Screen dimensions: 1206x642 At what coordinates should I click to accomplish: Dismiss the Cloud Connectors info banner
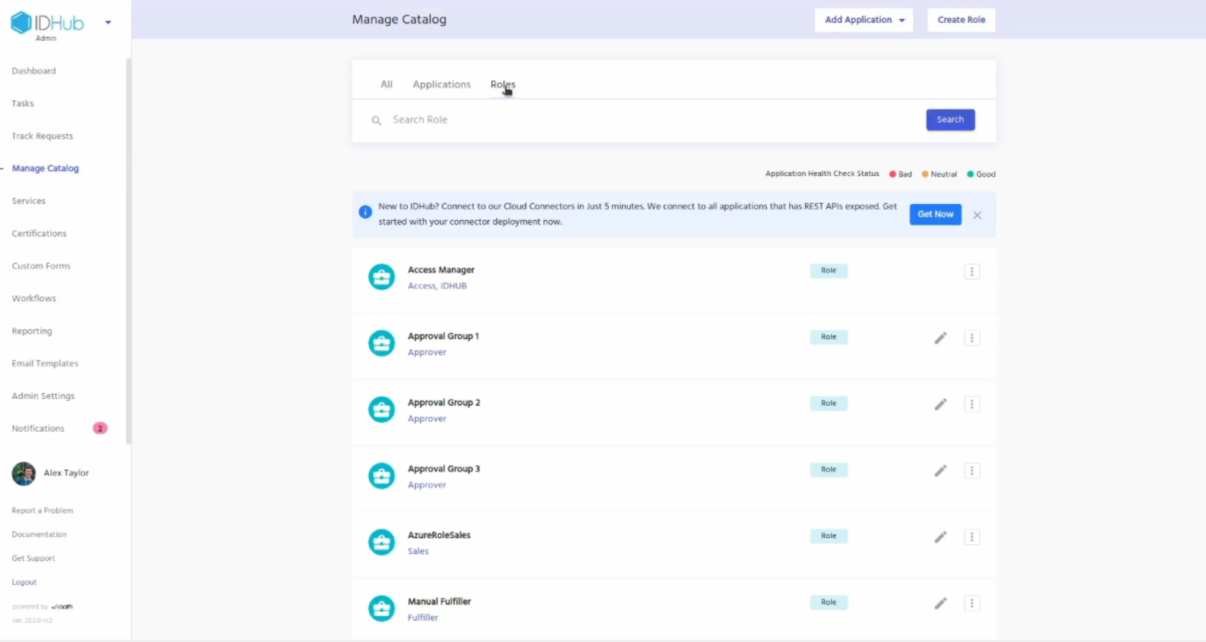(977, 215)
